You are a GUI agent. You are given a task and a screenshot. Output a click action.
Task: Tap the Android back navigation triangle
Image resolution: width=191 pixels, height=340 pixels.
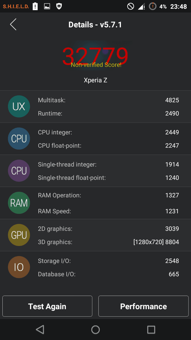click(40, 329)
